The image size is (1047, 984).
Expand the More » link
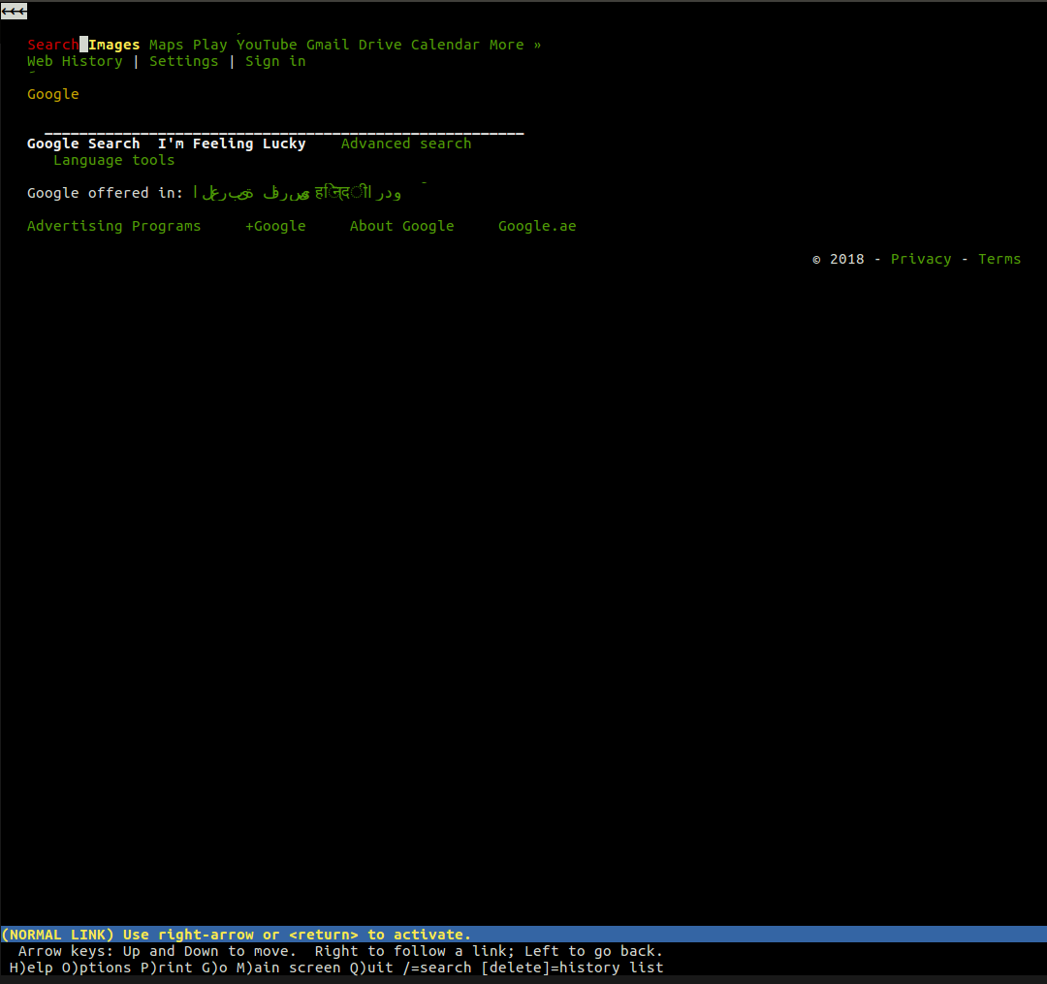point(515,45)
